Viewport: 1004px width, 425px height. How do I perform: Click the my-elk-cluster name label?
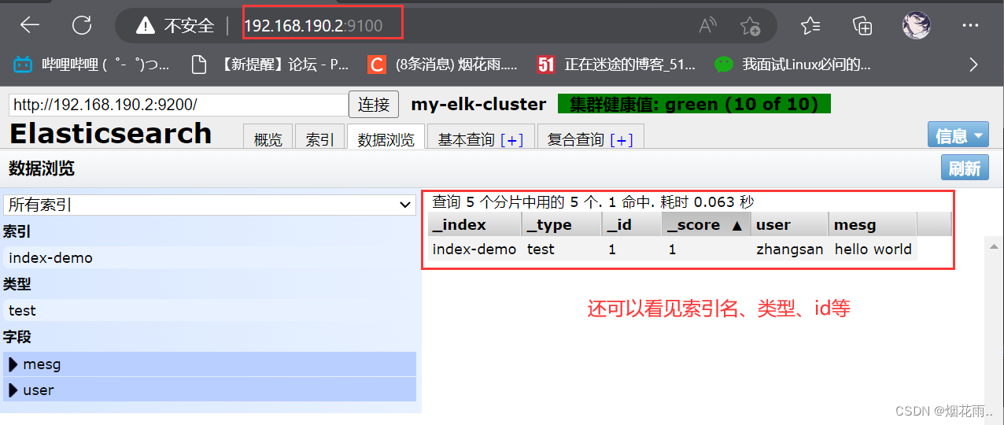coord(478,104)
